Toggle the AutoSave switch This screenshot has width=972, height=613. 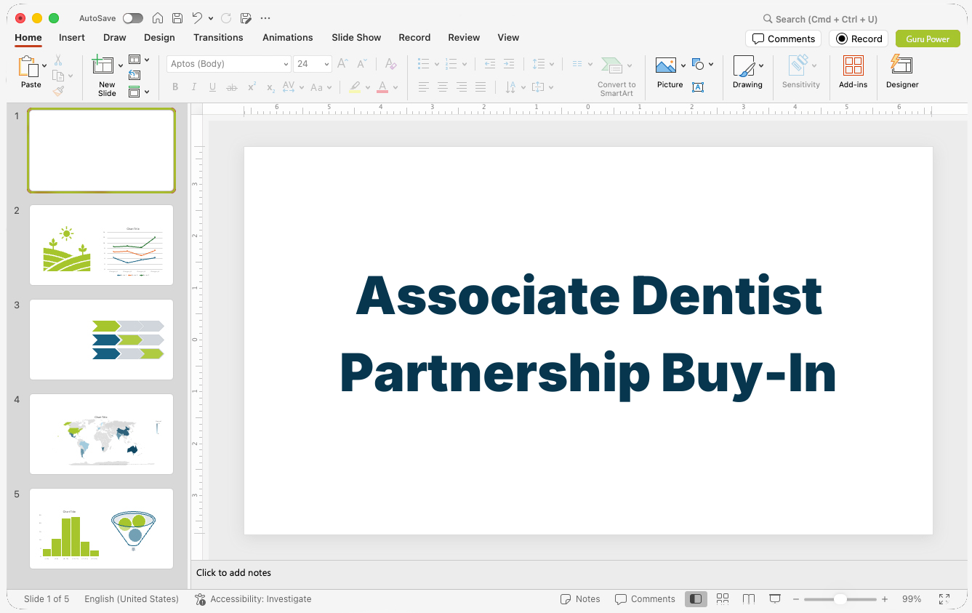click(x=133, y=18)
